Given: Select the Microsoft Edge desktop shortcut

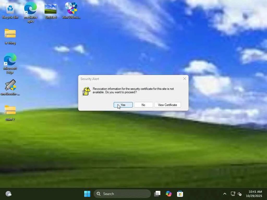Looking at the screenshot, I should tap(10, 63).
